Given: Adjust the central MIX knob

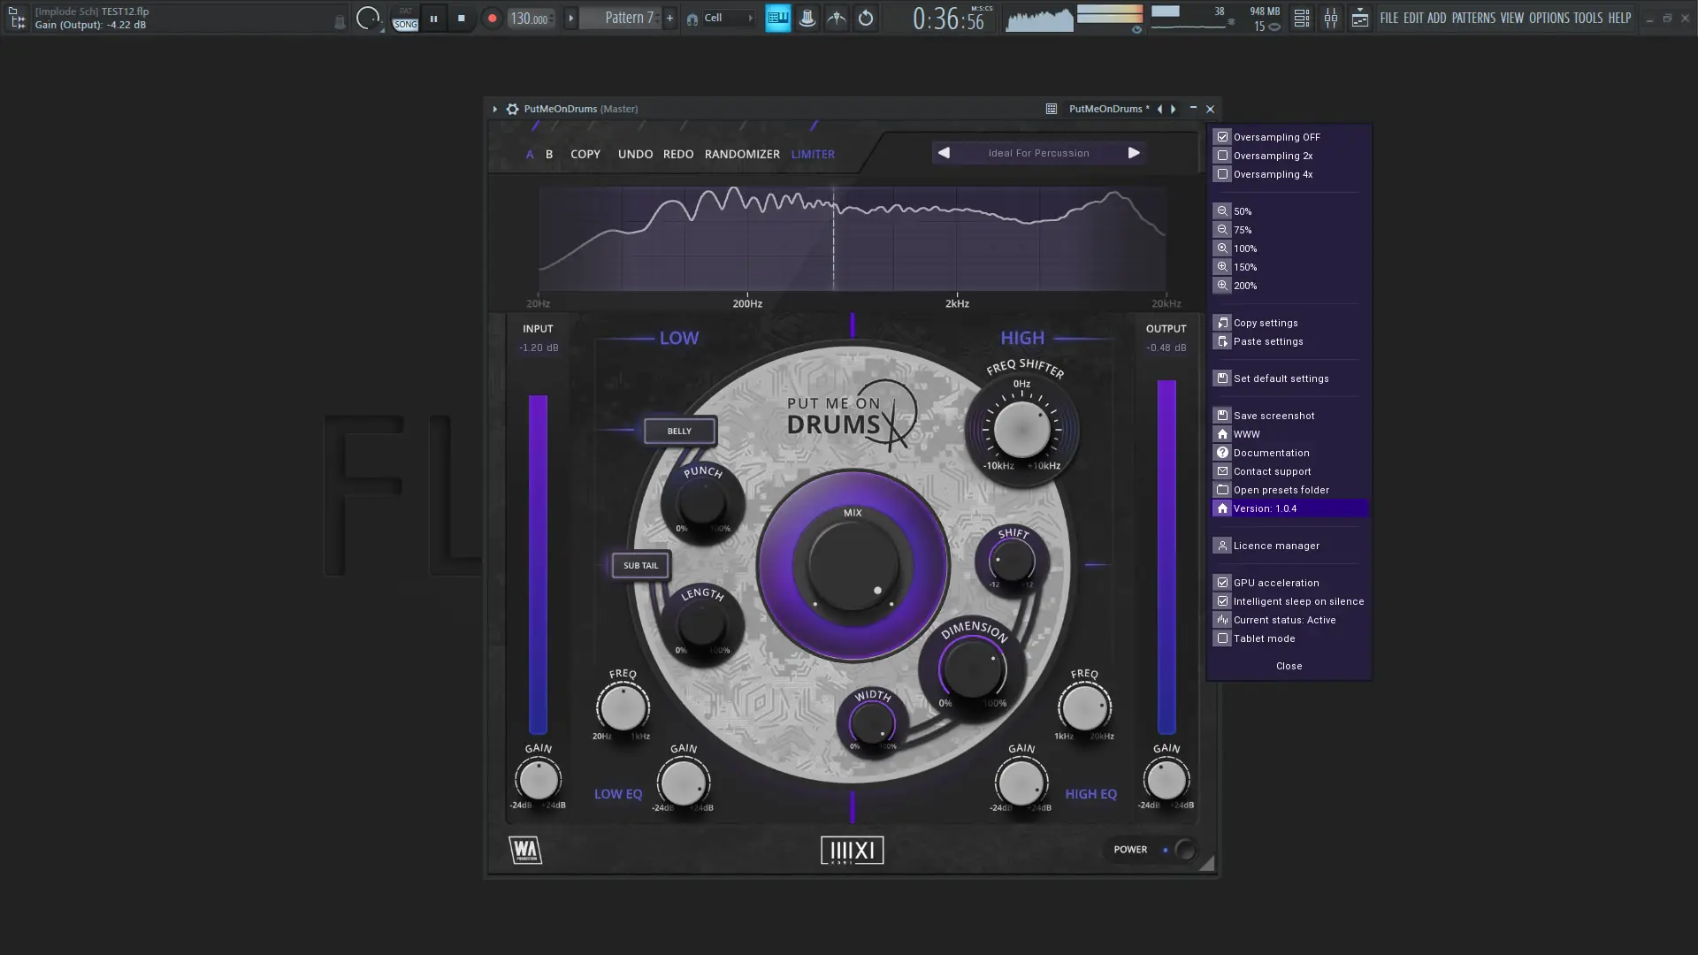Looking at the screenshot, I should click(x=853, y=565).
